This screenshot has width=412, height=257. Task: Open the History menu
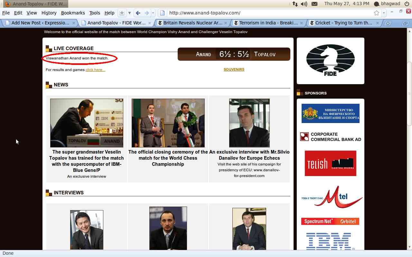click(x=49, y=13)
